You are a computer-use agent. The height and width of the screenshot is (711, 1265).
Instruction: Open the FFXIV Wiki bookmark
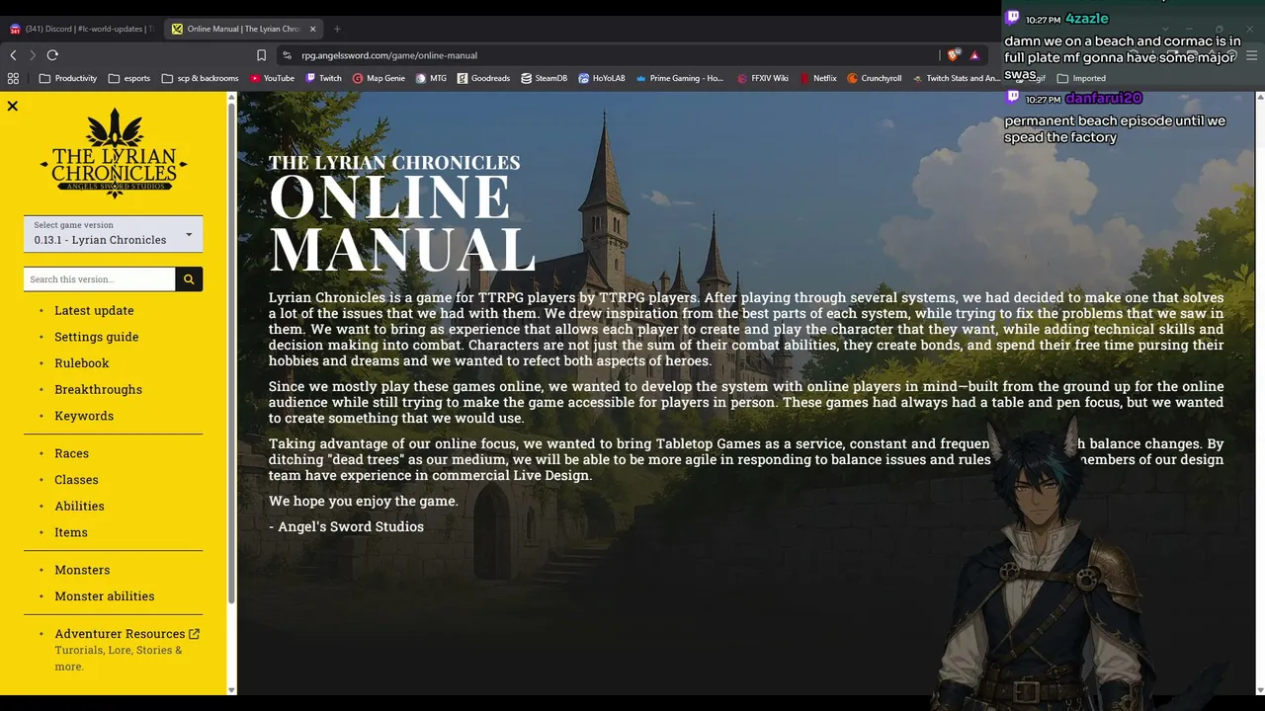tap(762, 78)
